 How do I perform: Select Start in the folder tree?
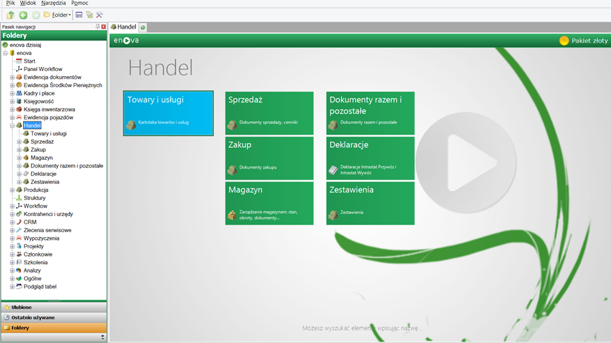(29, 61)
